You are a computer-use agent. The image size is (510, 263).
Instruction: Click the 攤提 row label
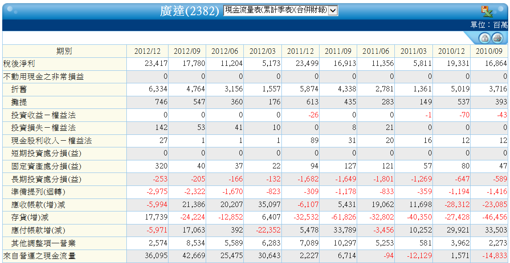[20, 102]
